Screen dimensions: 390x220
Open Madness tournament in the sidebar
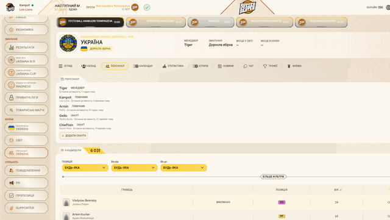26,85
